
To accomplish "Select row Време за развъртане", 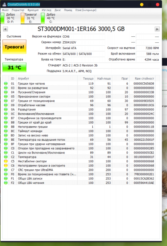I will click(79, 88).
